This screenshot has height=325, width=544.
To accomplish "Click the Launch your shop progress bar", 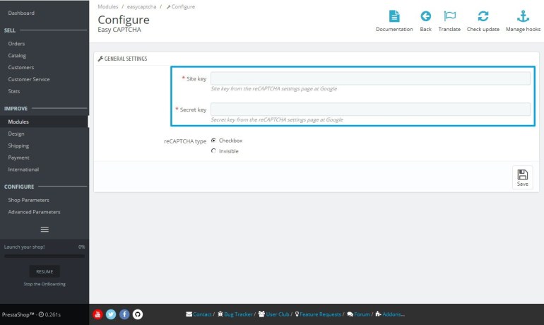I will 45,256.
